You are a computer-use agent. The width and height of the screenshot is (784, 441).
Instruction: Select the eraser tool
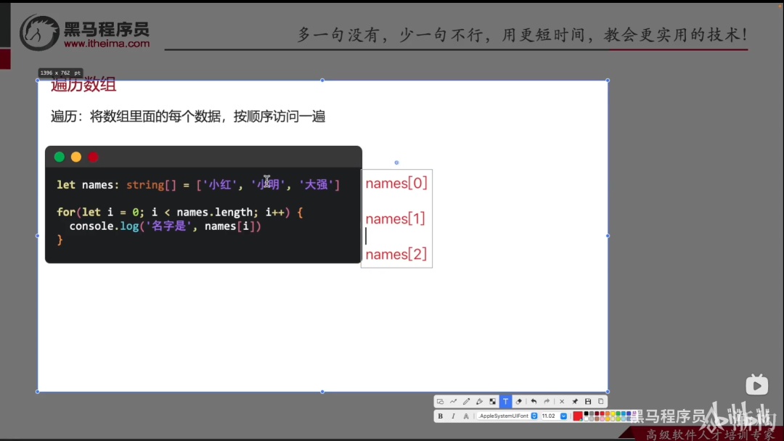pos(518,402)
